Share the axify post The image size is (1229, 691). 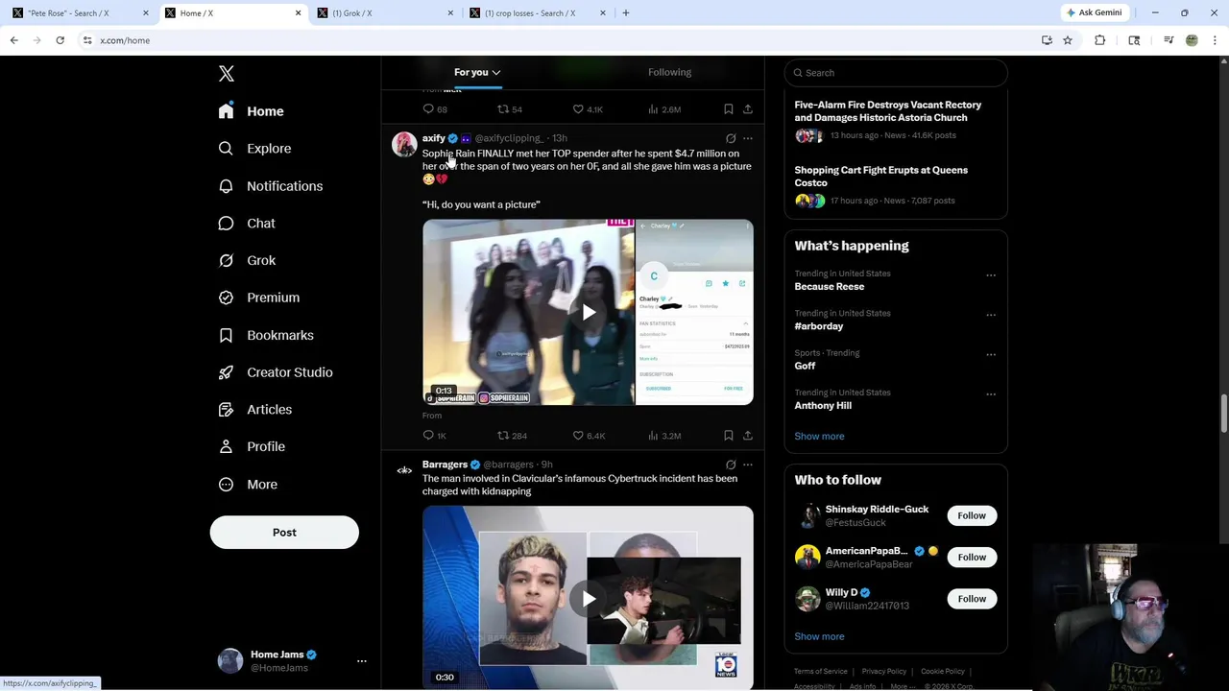[x=748, y=436]
